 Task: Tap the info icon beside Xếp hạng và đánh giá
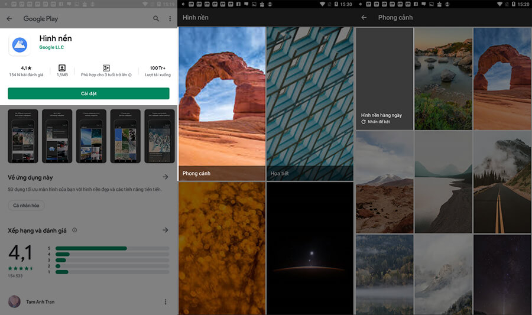click(x=74, y=230)
